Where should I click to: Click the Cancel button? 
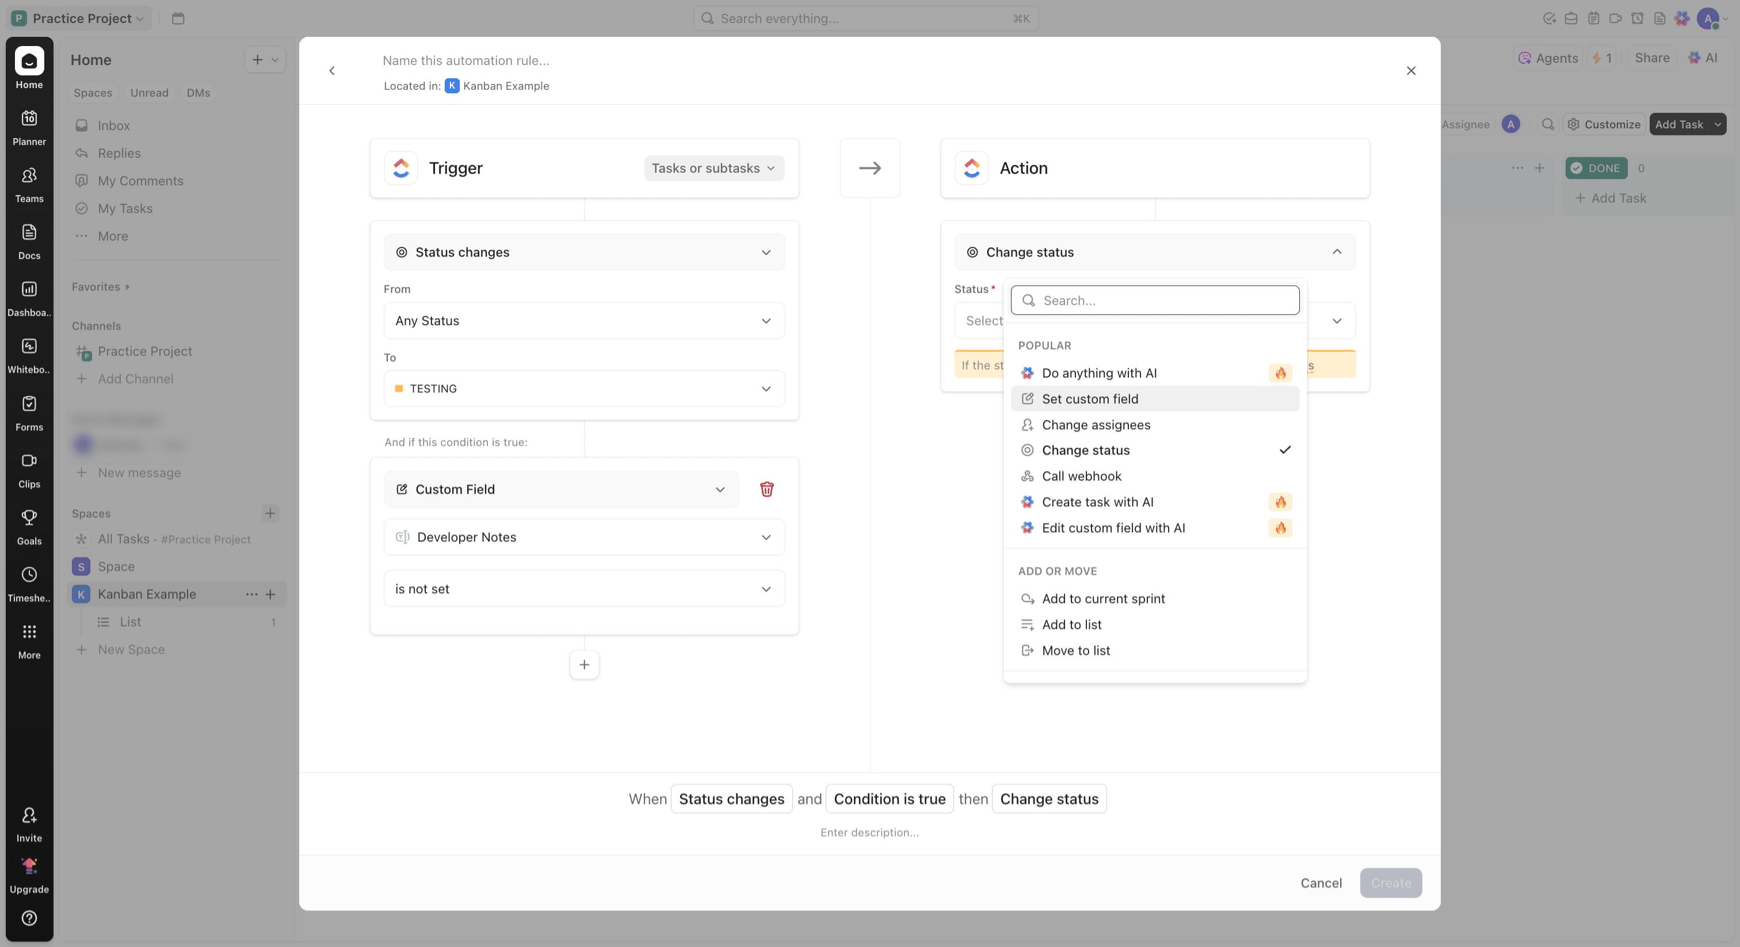(x=1321, y=883)
